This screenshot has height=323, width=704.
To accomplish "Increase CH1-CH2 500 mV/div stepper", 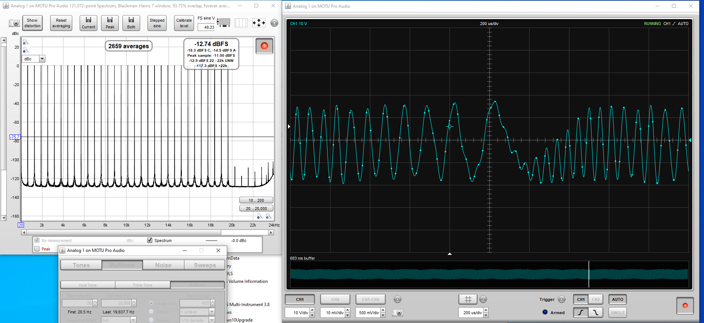I will point(383,310).
